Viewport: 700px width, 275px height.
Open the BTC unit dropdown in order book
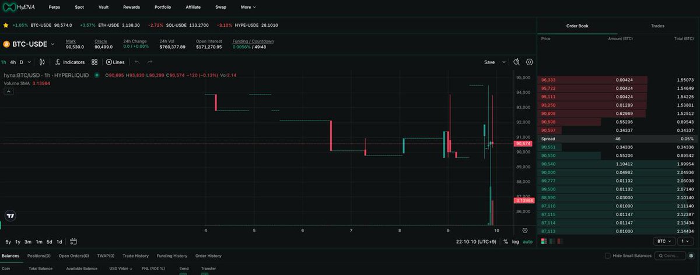[x=665, y=241]
